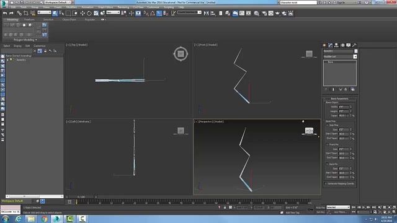The image size is (397, 223).
Task: Open the Rendering menu
Action: pos(123,7)
